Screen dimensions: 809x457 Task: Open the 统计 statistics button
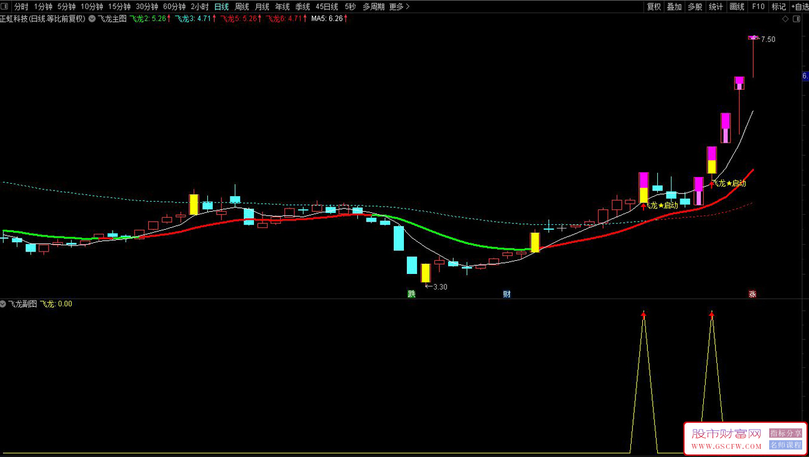pos(716,7)
